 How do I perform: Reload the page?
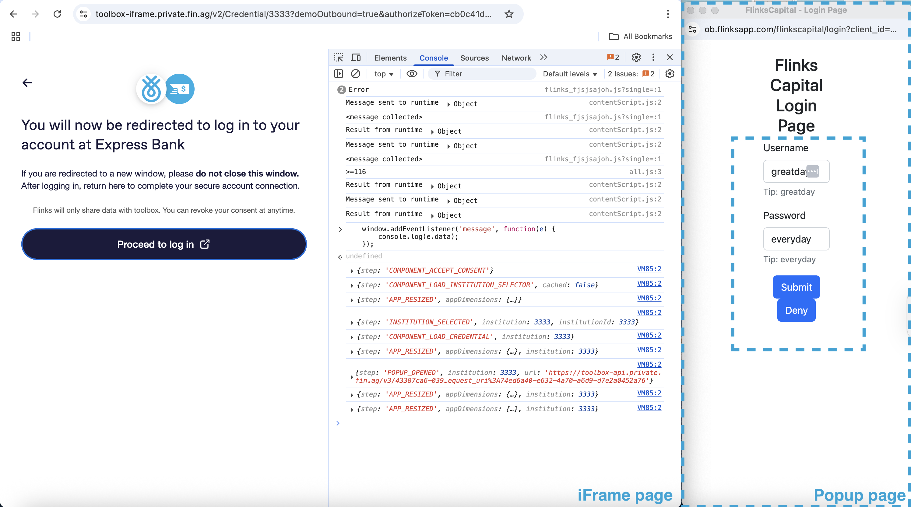[x=57, y=14]
